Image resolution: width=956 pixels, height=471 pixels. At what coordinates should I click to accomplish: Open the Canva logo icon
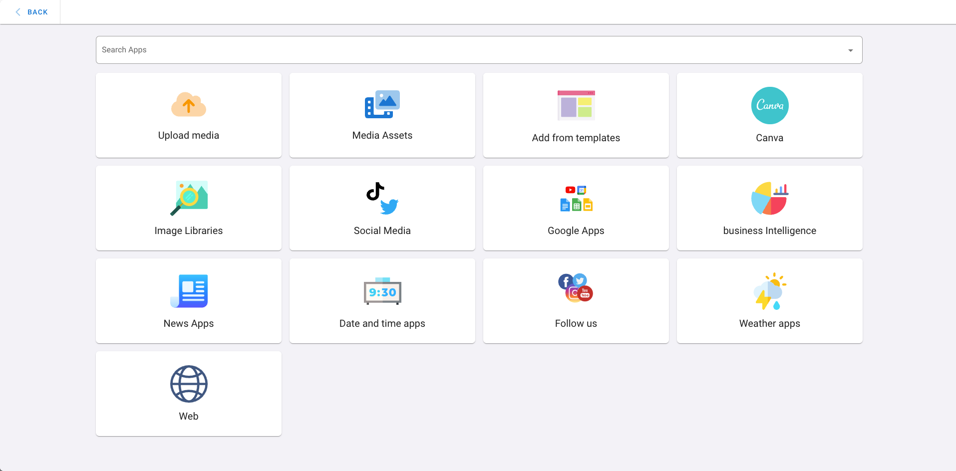click(x=770, y=105)
